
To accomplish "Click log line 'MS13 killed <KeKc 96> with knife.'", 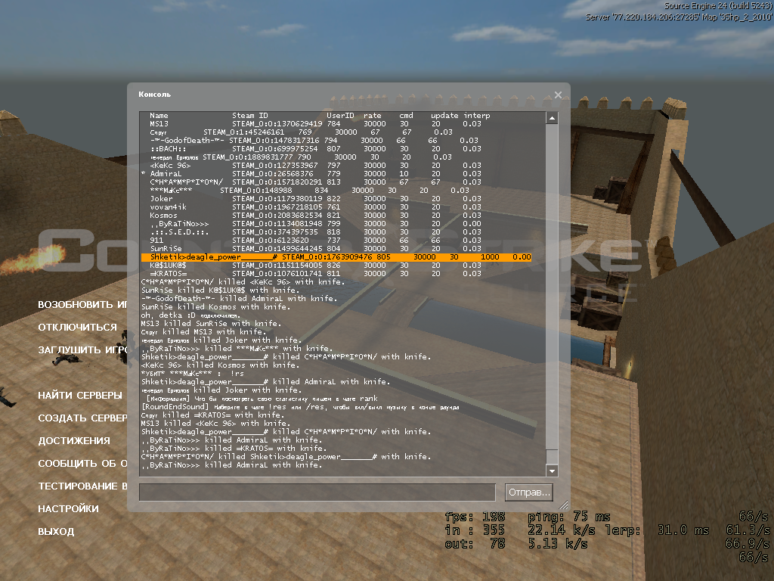I will (215, 424).
